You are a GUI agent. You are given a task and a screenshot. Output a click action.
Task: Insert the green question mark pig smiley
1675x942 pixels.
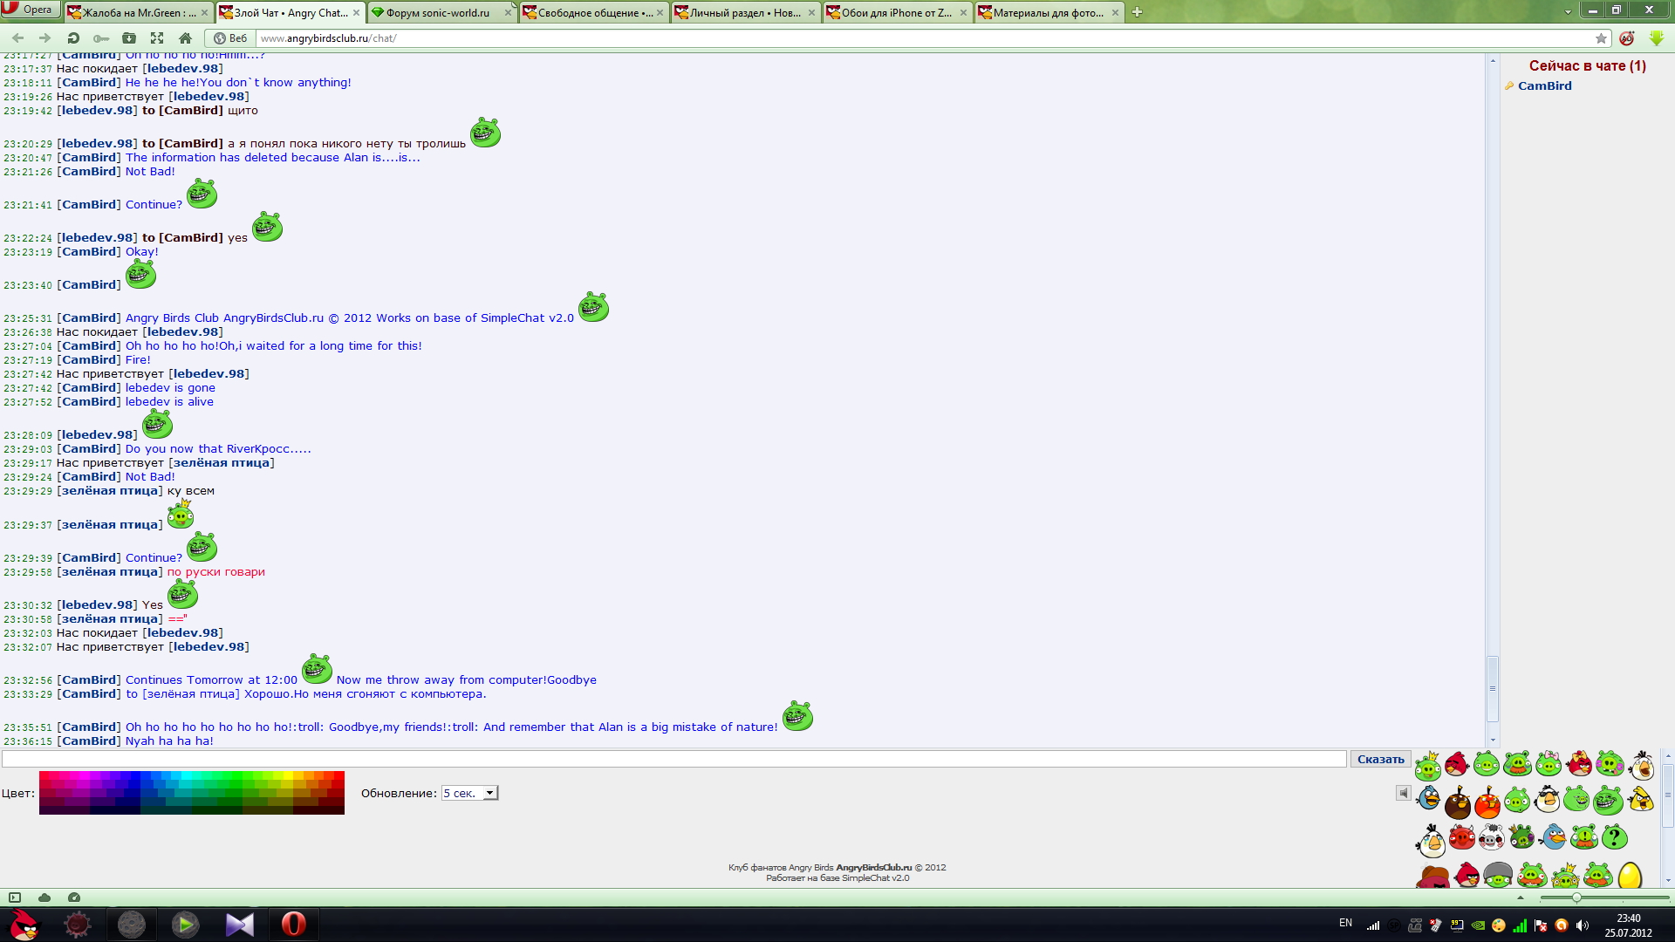pos(1615,837)
